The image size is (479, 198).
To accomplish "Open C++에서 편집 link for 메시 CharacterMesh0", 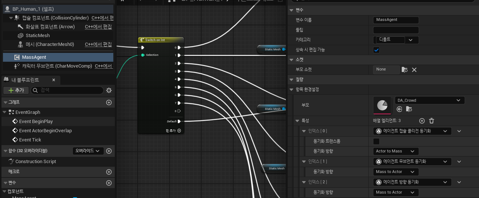I will (x=98, y=44).
